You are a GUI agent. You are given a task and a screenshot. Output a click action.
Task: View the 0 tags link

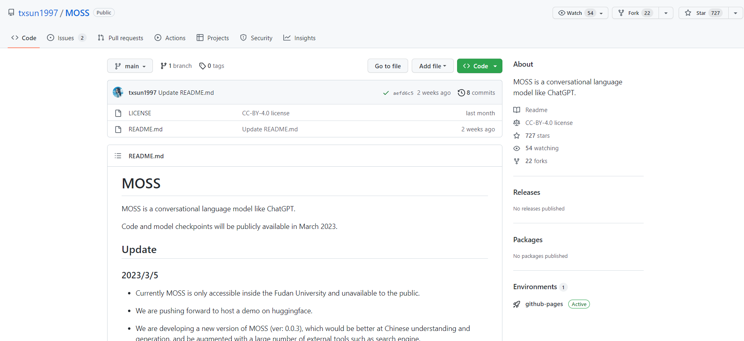pos(212,66)
